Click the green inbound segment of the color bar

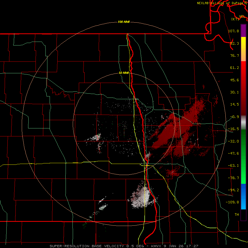click(243, 157)
